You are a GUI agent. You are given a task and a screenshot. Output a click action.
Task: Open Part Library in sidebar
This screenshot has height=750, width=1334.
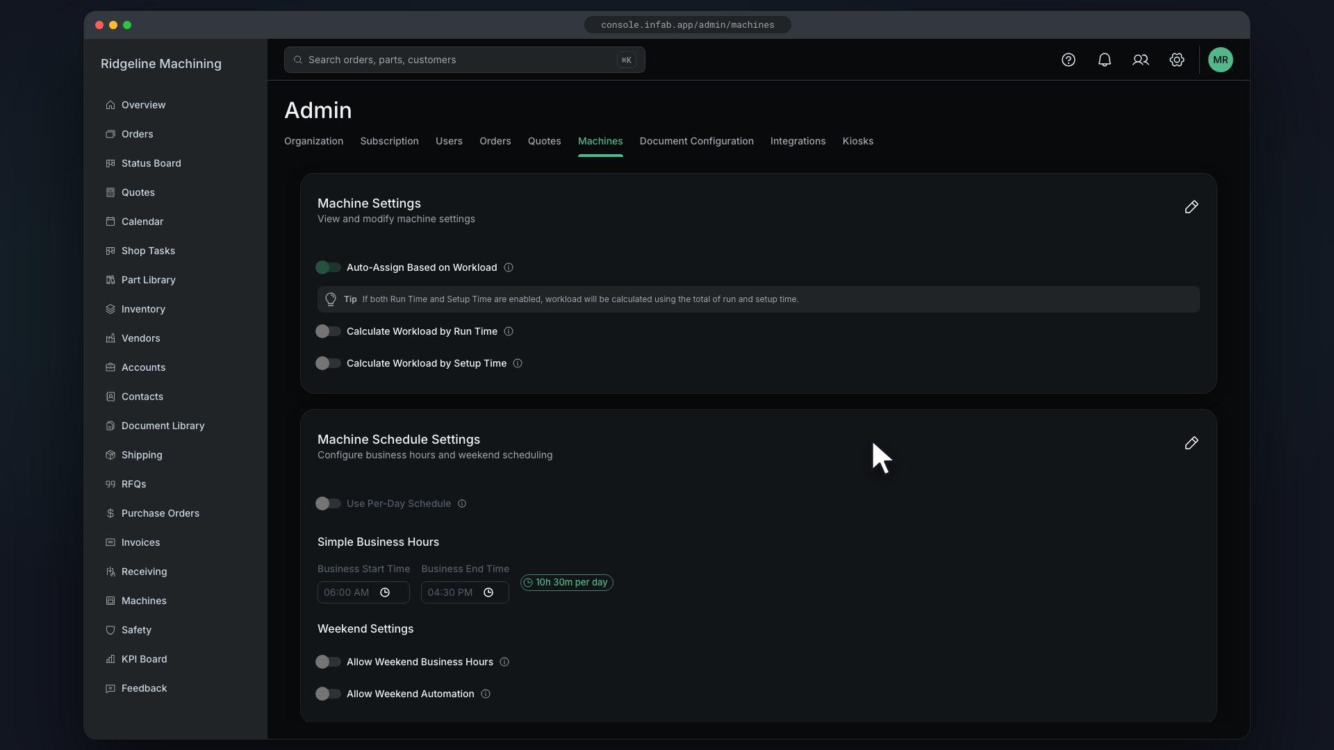[148, 280]
